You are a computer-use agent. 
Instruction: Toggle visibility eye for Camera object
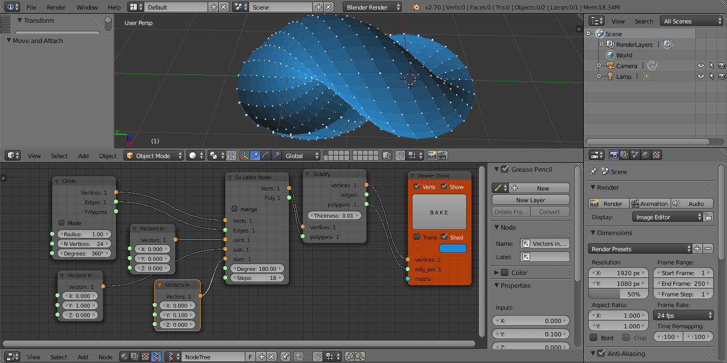[x=700, y=65]
